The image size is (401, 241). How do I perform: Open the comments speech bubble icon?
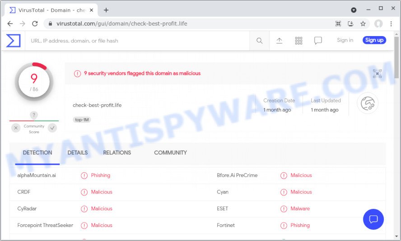click(x=318, y=41)
